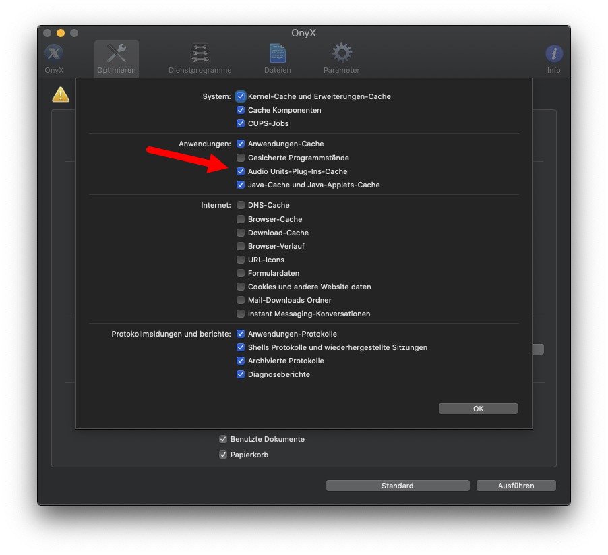Toggle Kernel-Cache und Erweiterungen-Cache checkbox
The width and height of the screenshot is (608, 555).
(x=241, y=96)
